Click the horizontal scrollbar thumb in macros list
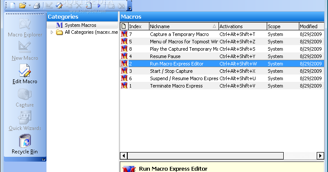Image resolution: width=328 pixels, height=172 pixels. point(205,156)
